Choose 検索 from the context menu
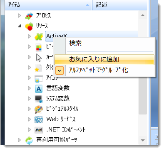The image size is (164, 151). (x=75, y=43)
